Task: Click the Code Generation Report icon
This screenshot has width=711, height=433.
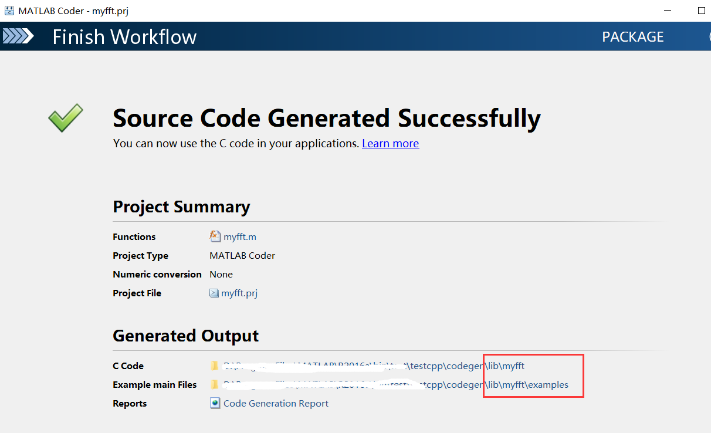Action: click(x=215, y=403)
